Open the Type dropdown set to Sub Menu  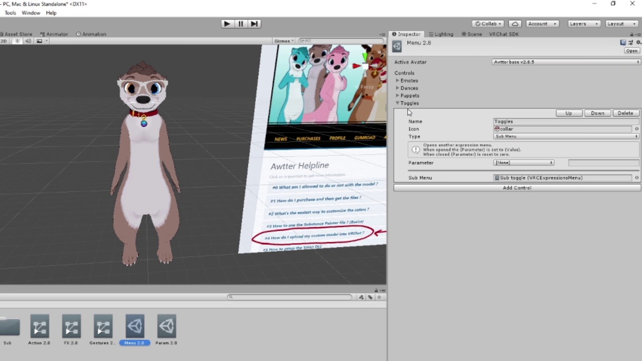[x=566, y=136]
